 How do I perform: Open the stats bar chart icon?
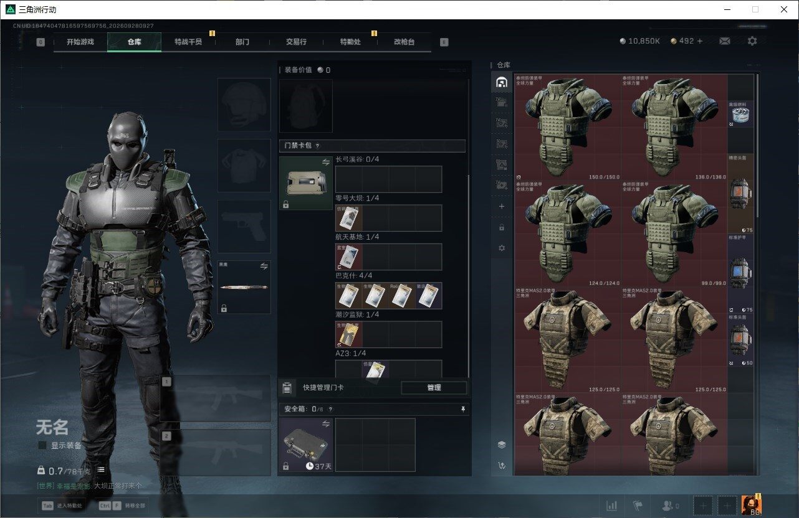tap(612, 506)
